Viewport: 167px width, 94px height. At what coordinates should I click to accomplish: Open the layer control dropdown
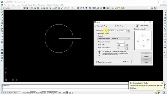click(132, 8)
